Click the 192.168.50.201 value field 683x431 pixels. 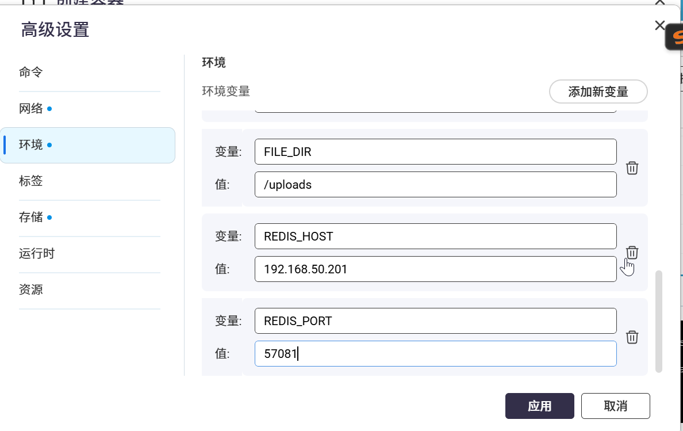pos(435,269)
